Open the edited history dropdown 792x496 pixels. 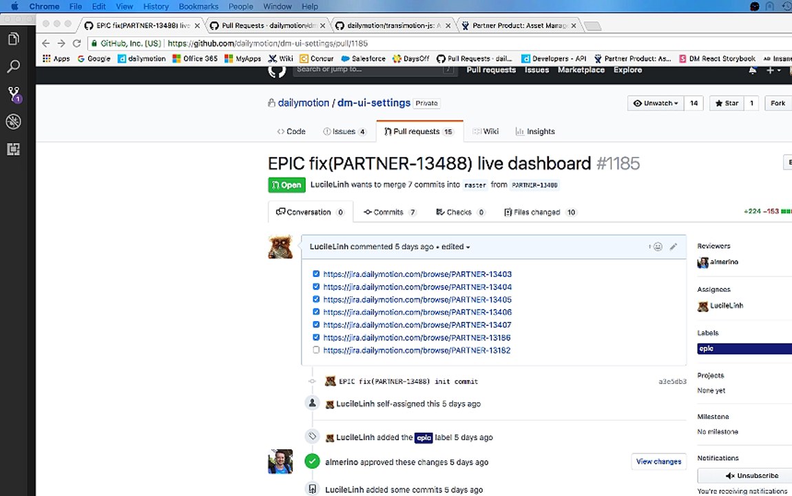pyautogui.click(x=456, y=247)
